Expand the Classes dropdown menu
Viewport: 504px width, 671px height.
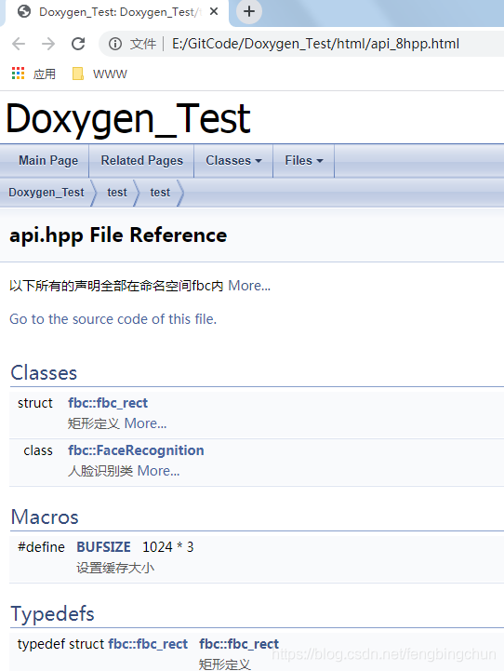point(233,160)
